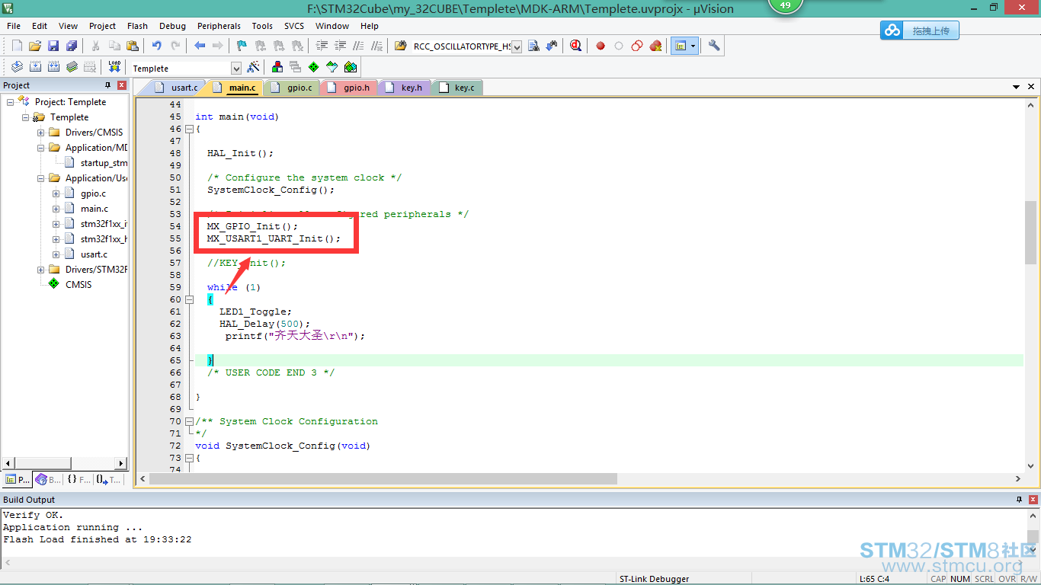Click the Kill All Breakpoints icon

pos(655,46)
